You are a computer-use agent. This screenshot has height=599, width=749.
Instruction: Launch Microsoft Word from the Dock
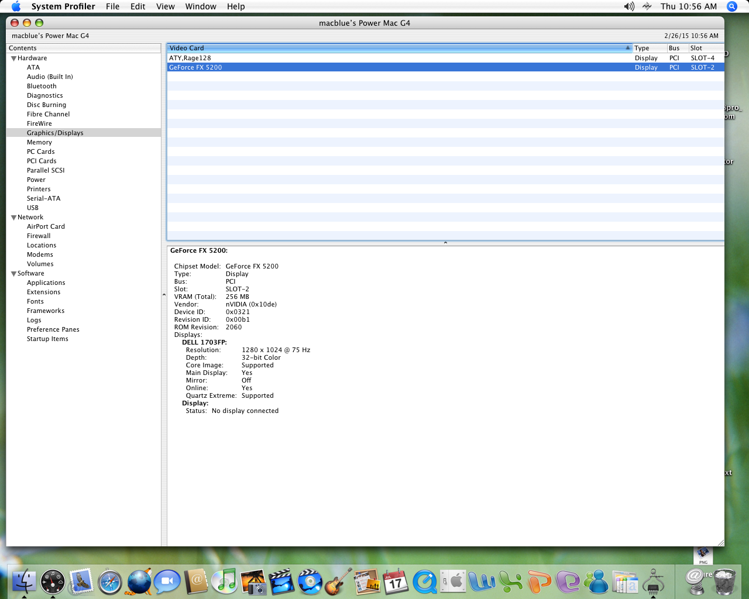[482, 581]
